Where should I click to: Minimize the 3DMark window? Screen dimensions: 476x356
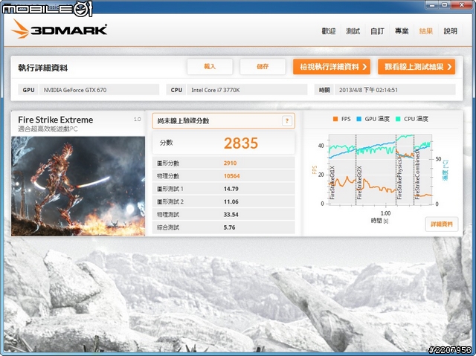tap(432, 4)
